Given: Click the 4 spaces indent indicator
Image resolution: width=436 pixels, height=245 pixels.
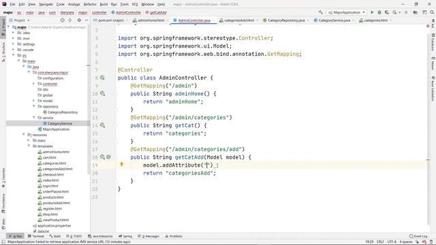Looking at the screenshot, I should [406, 242].
